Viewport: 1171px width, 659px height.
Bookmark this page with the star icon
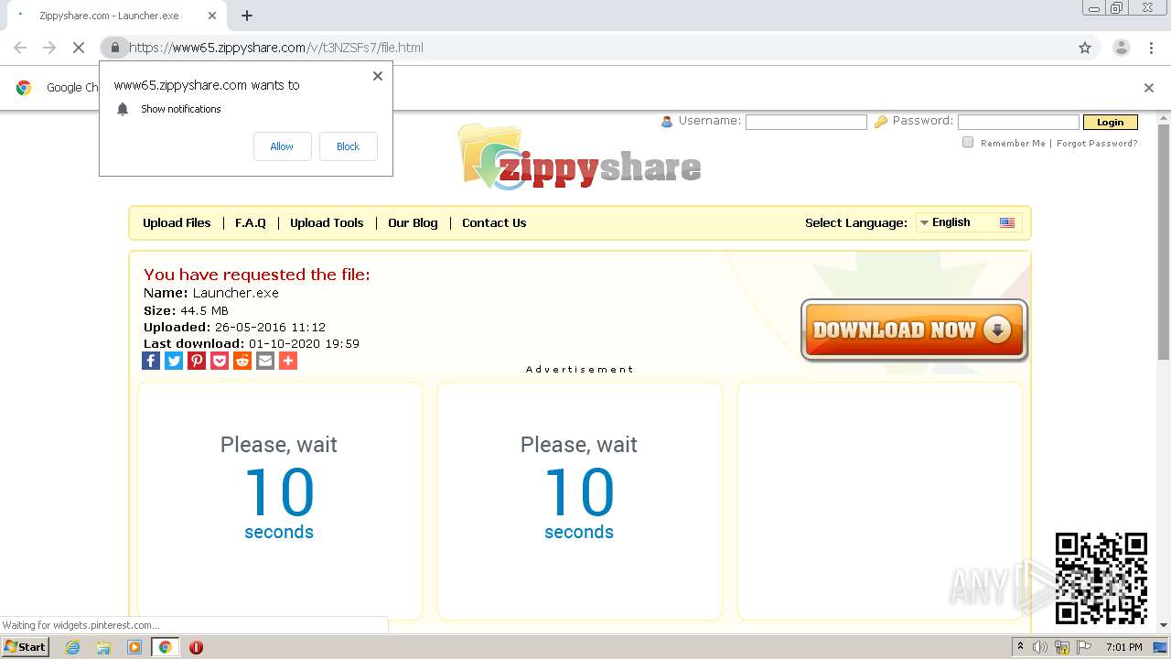(1085, 48)
